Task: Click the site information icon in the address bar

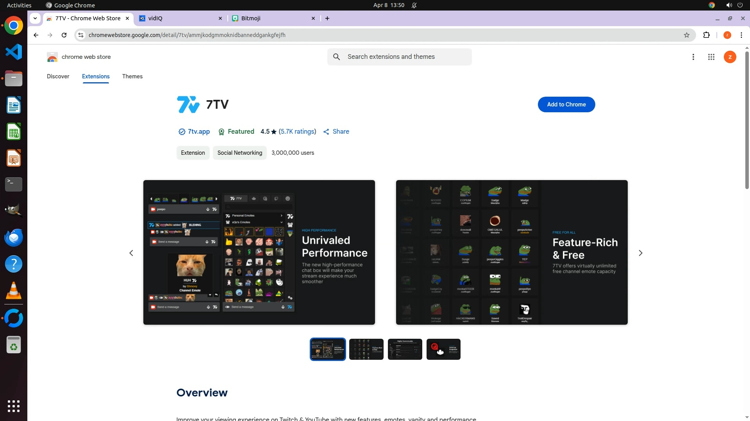Action: (x=81, y=35)
